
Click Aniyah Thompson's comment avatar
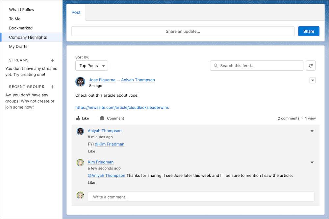coord(80,131)
